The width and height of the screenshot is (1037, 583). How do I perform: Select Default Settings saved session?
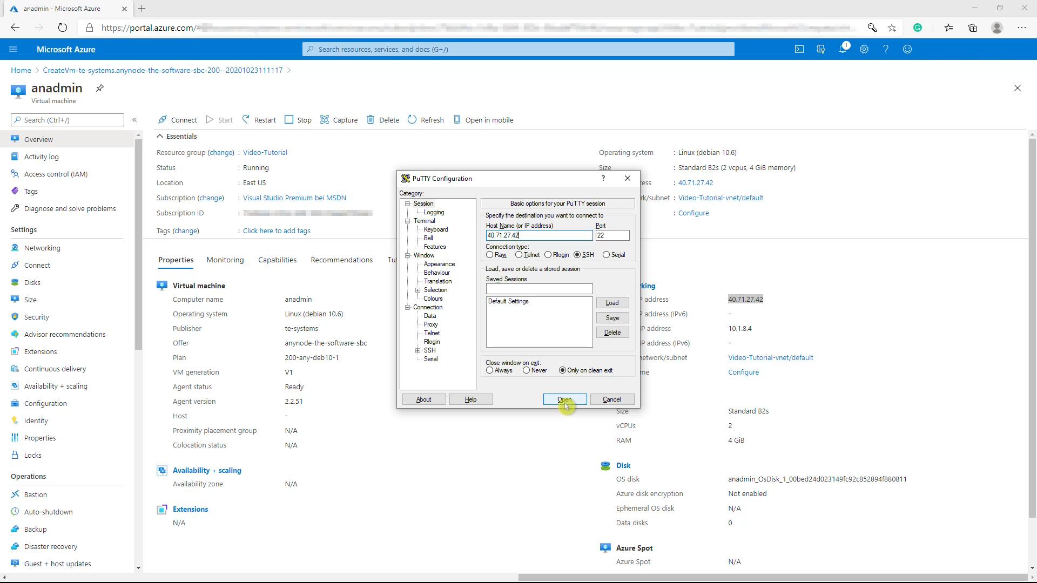click(508, 301)
